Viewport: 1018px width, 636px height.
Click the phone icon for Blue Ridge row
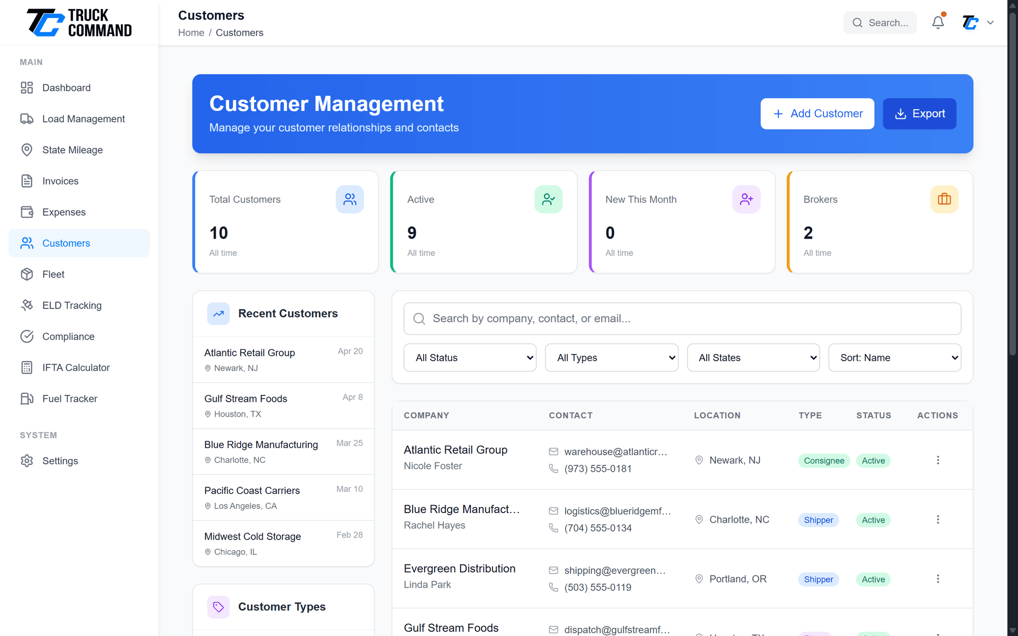(x=554, y=528)
